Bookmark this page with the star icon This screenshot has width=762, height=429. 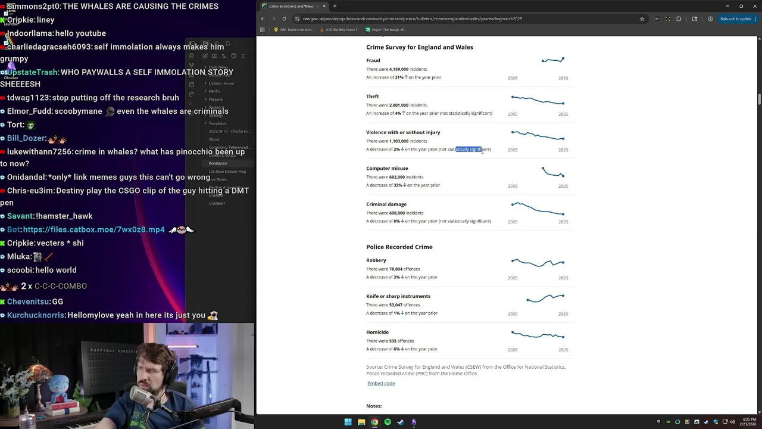click(642, 18)
